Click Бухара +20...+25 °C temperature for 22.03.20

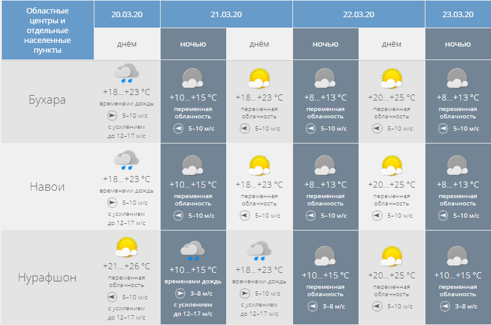[392, 97]
